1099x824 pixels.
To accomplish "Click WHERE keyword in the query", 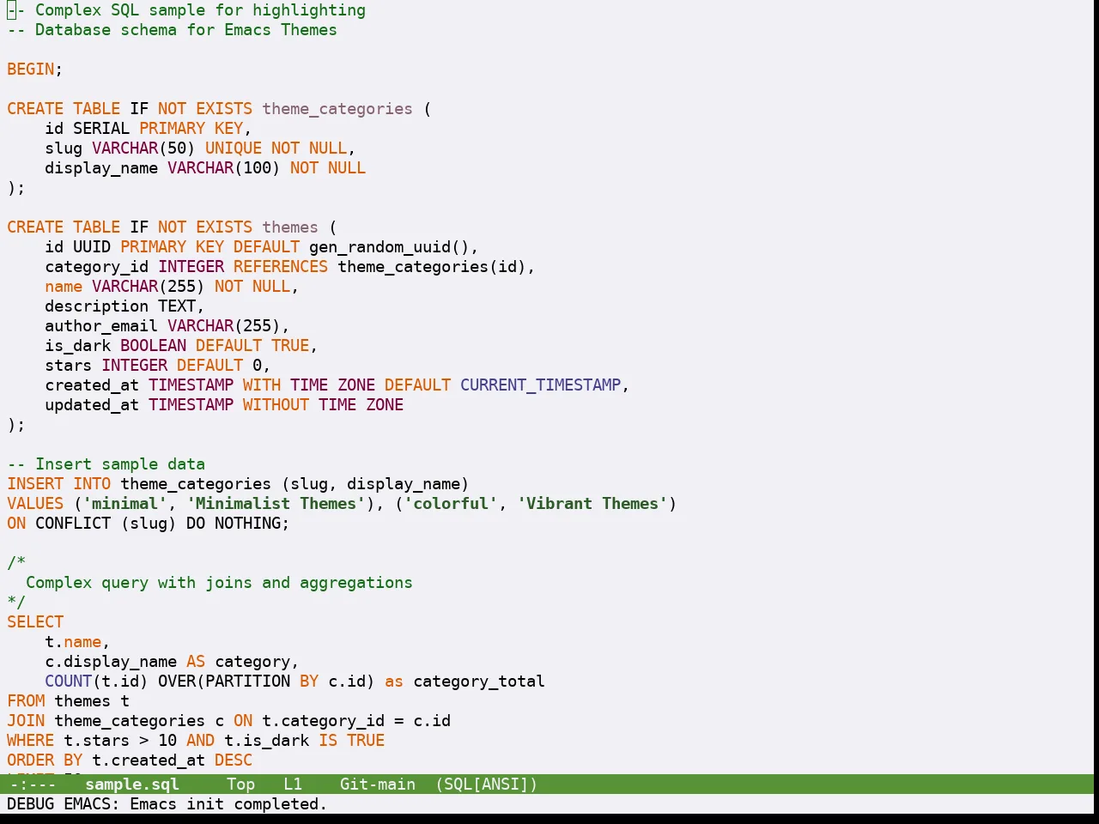I will tap(31, 741).
